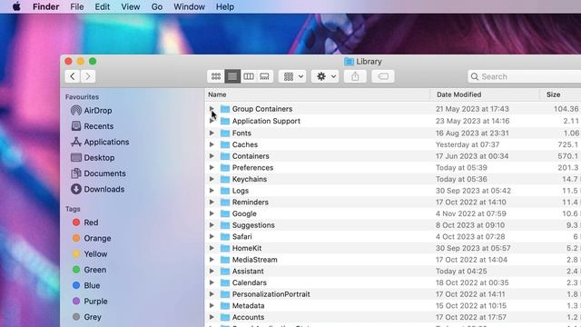
Task: Select the Application Support folder icon
Action: click(x=225, y=121)
